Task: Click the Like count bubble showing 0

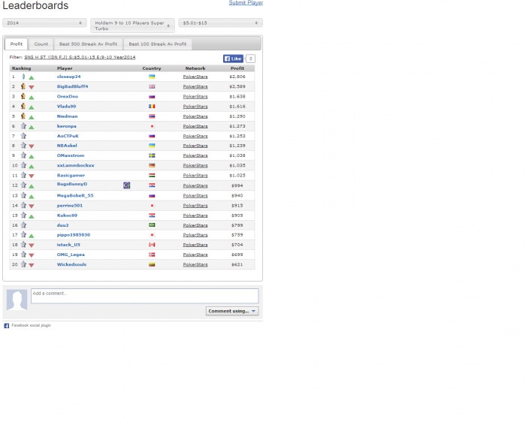Action: coord(250,59)
